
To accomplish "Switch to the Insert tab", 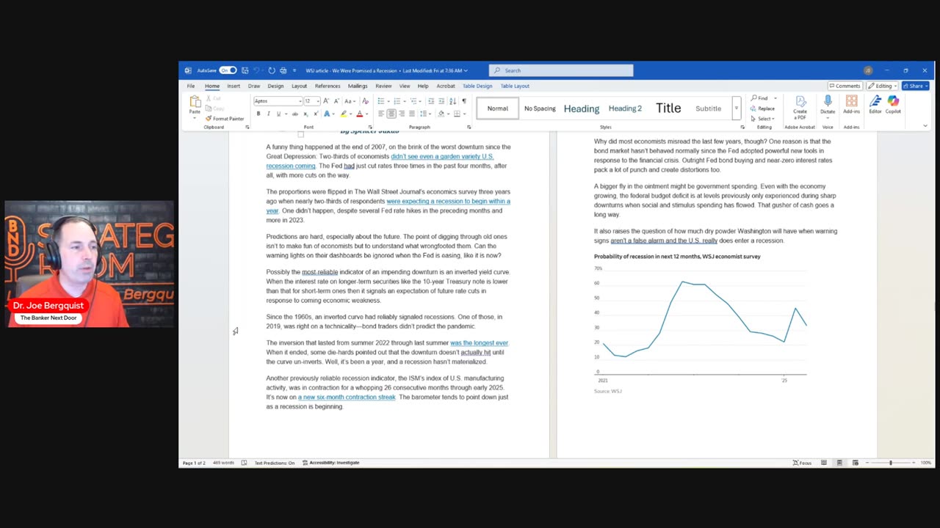I will [x=234, y=86].
